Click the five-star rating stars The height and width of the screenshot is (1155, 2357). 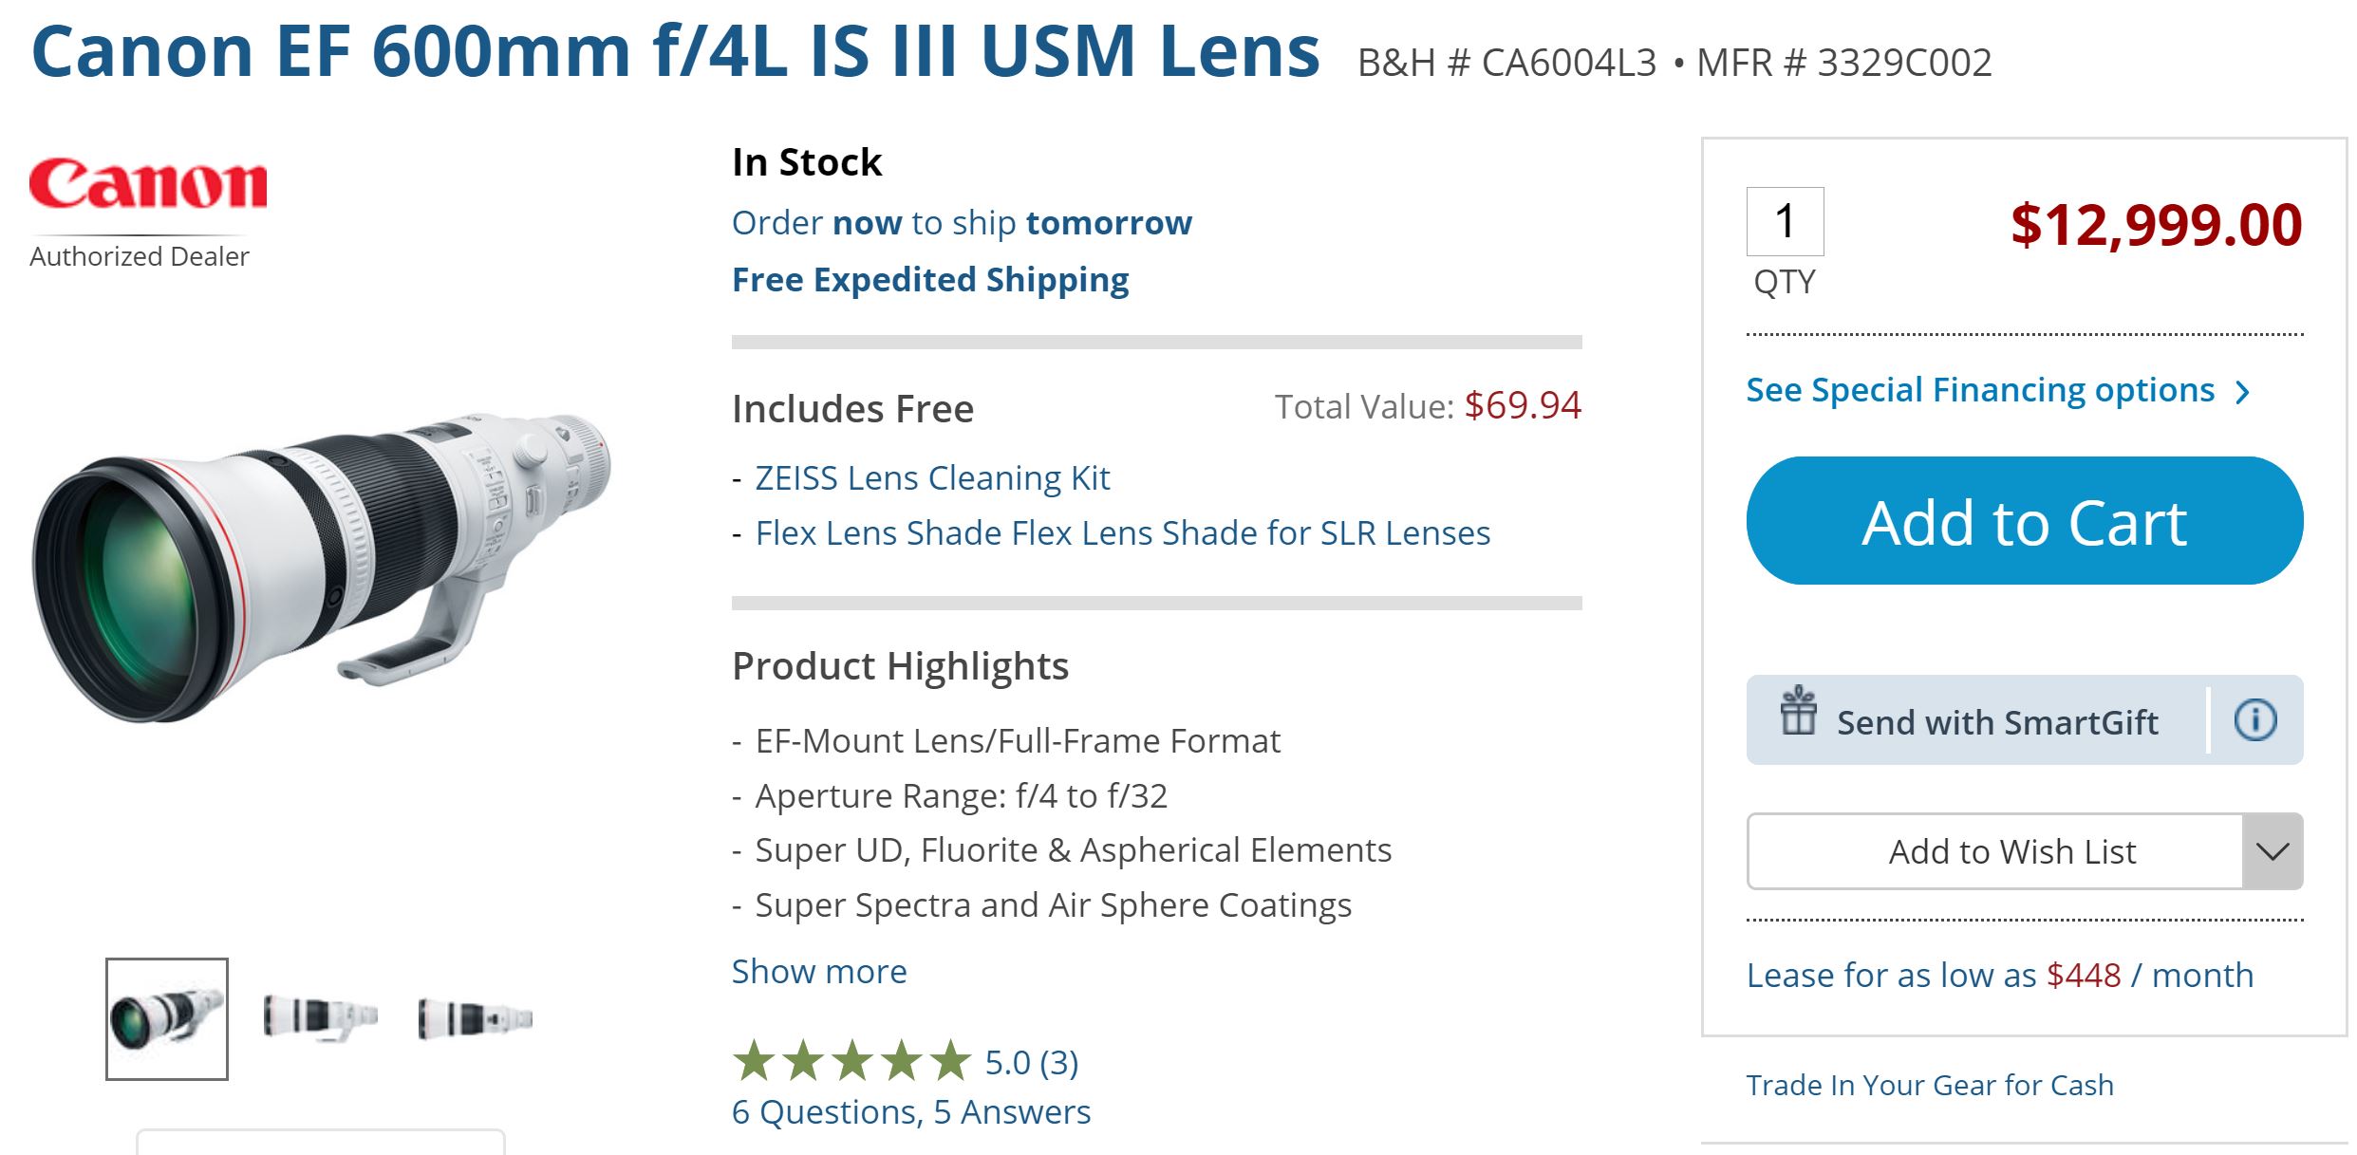pyautogui.click(x=851, y=1061)
